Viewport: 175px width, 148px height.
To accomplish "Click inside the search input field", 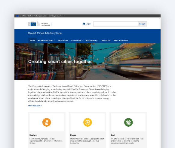I will pos(115,24).
